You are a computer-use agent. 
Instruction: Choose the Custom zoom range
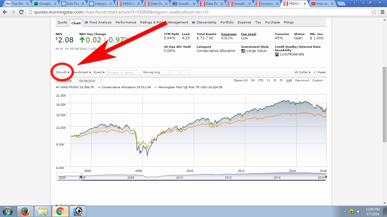tap(318, 81)
